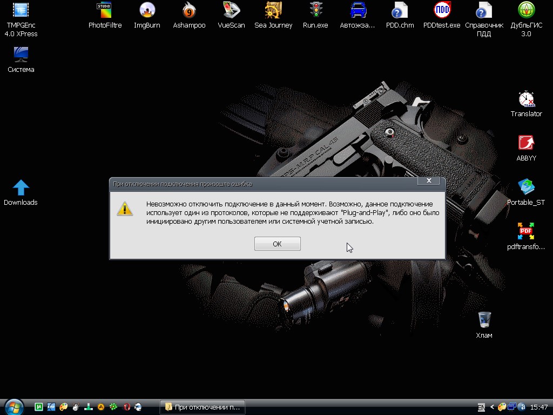The height and width of the screenshot is (415, 553).
Task: Select the ImgBurn desktop icon
Action: [x=147, y=15]
